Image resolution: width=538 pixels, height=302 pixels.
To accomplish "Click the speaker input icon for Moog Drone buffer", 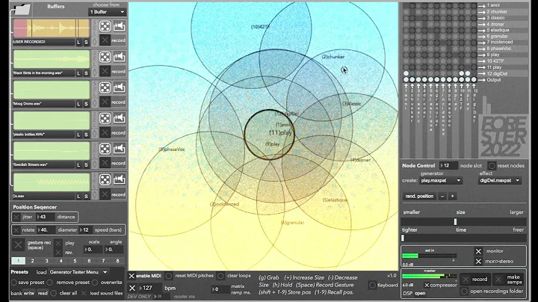I will tap(119, 87).
